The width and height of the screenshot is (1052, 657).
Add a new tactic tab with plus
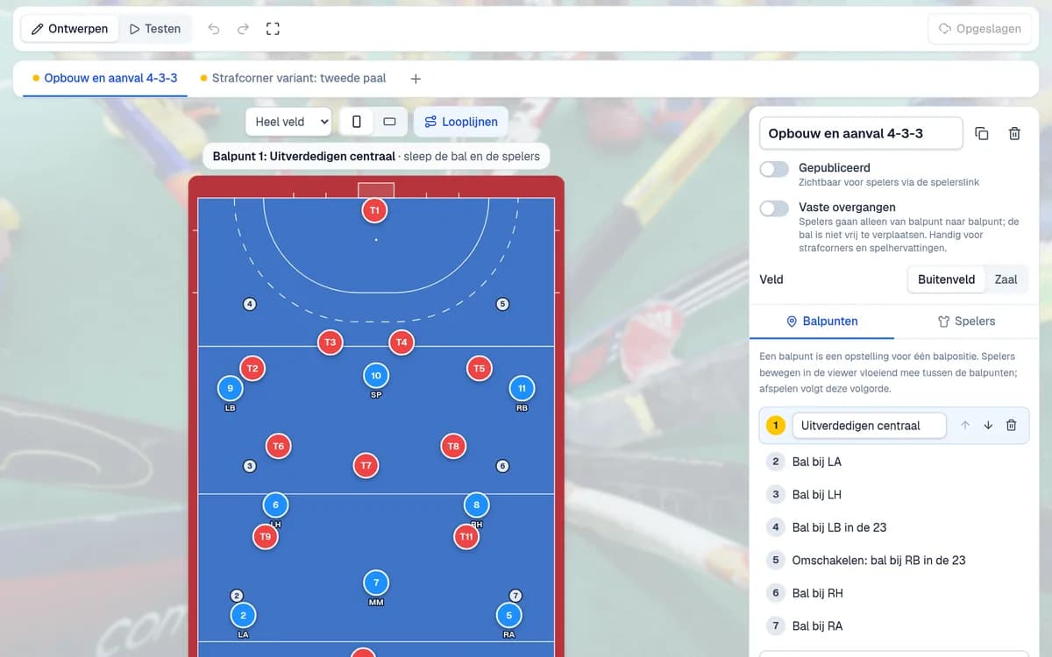pyautogui.click(x=416, y=78)
